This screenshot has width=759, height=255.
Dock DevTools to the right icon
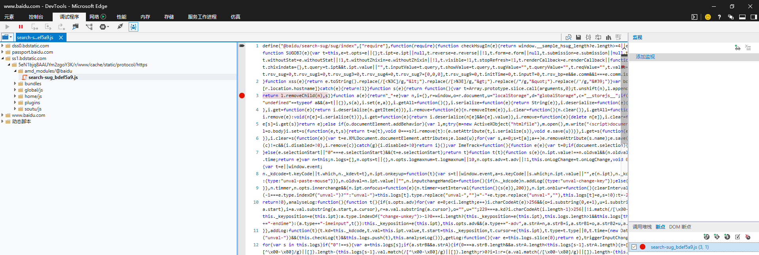tap(754, 17)
